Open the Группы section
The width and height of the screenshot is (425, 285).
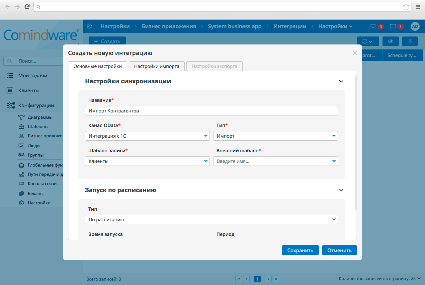coord(36,155)
